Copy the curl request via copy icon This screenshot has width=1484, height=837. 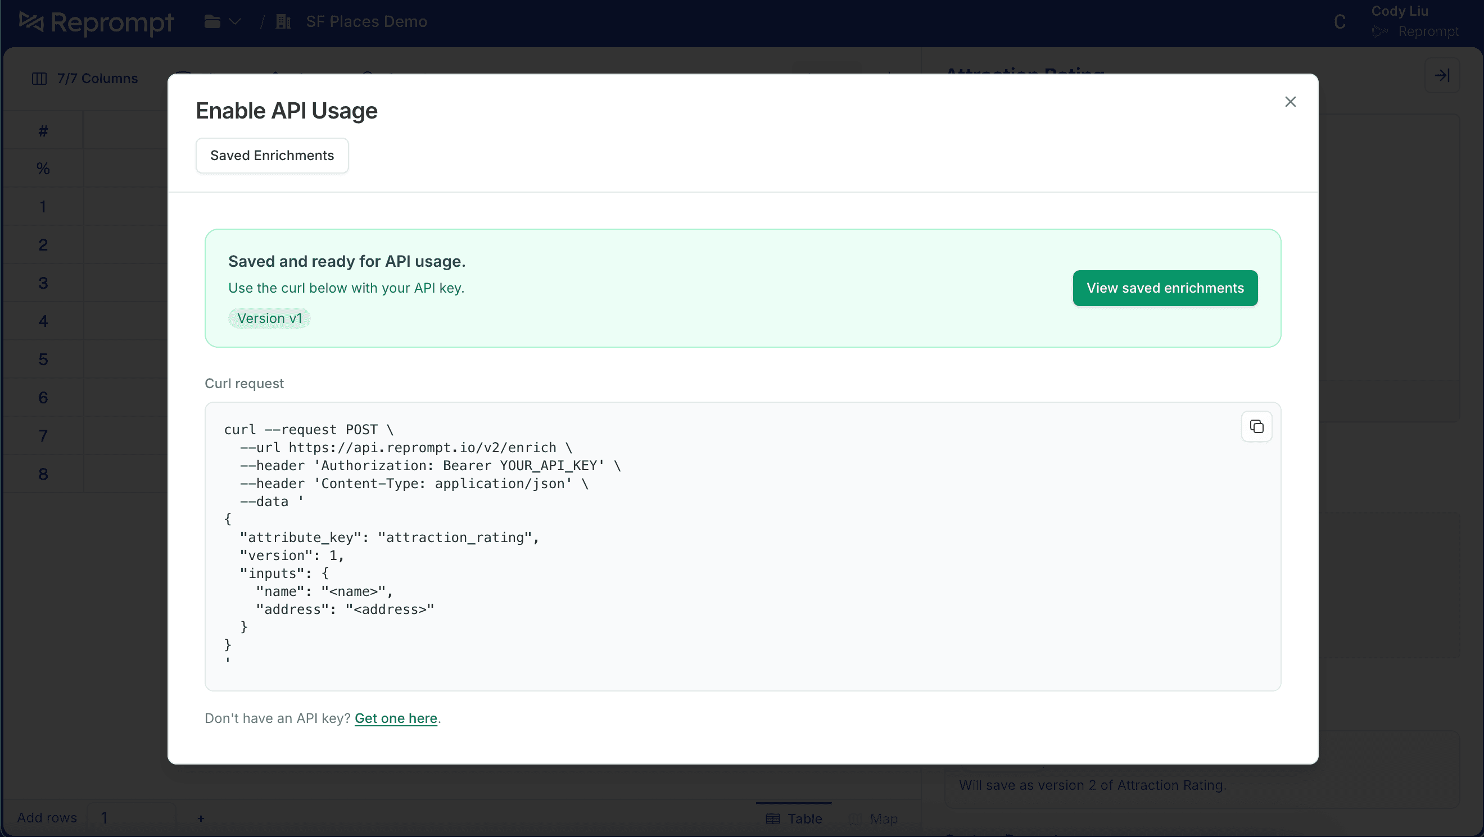[1256, 426]
